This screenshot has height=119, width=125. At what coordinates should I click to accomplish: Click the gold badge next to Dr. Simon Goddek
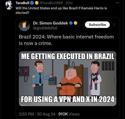75,23
